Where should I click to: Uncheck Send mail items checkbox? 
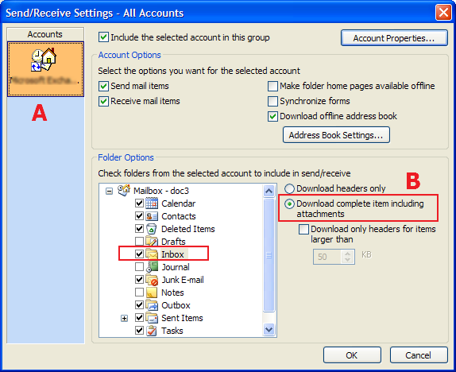103,86
